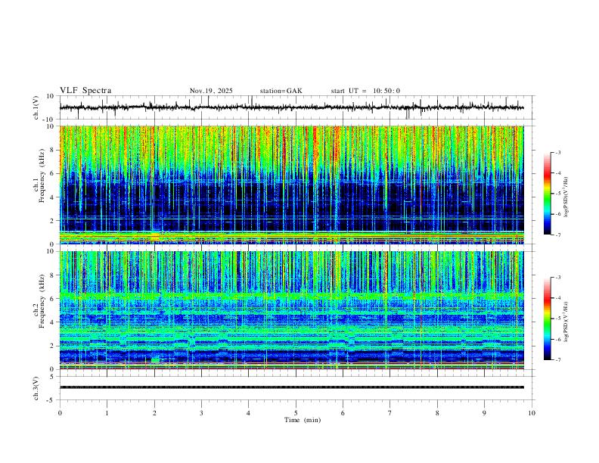Select the "start UT = 10:50:0" text
Screen dimensions: 599x463
point(365,91)
